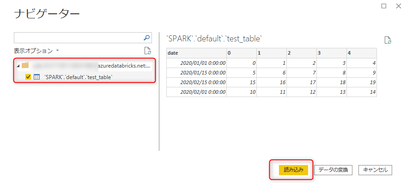Click the cell with value 12

click(302, 92)
